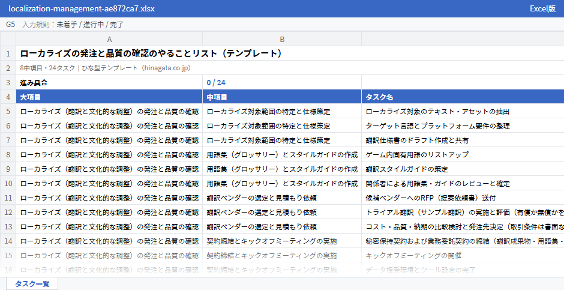Select row 13 cell in column B
This screenshot has height=290, width=564.
pyautogui.click(x=282, y=226)
